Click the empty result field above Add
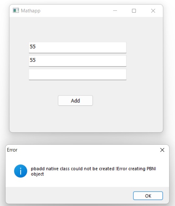 point(78,75)
